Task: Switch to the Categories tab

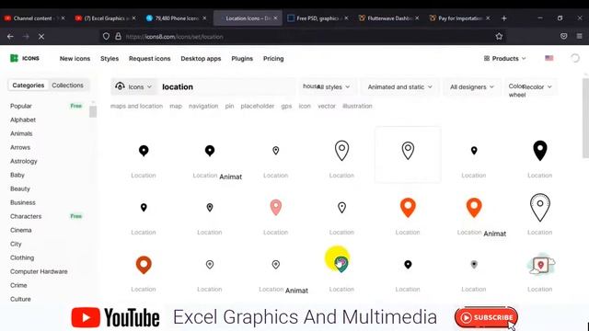Action: pyautogui.click(x=29, y=86)
